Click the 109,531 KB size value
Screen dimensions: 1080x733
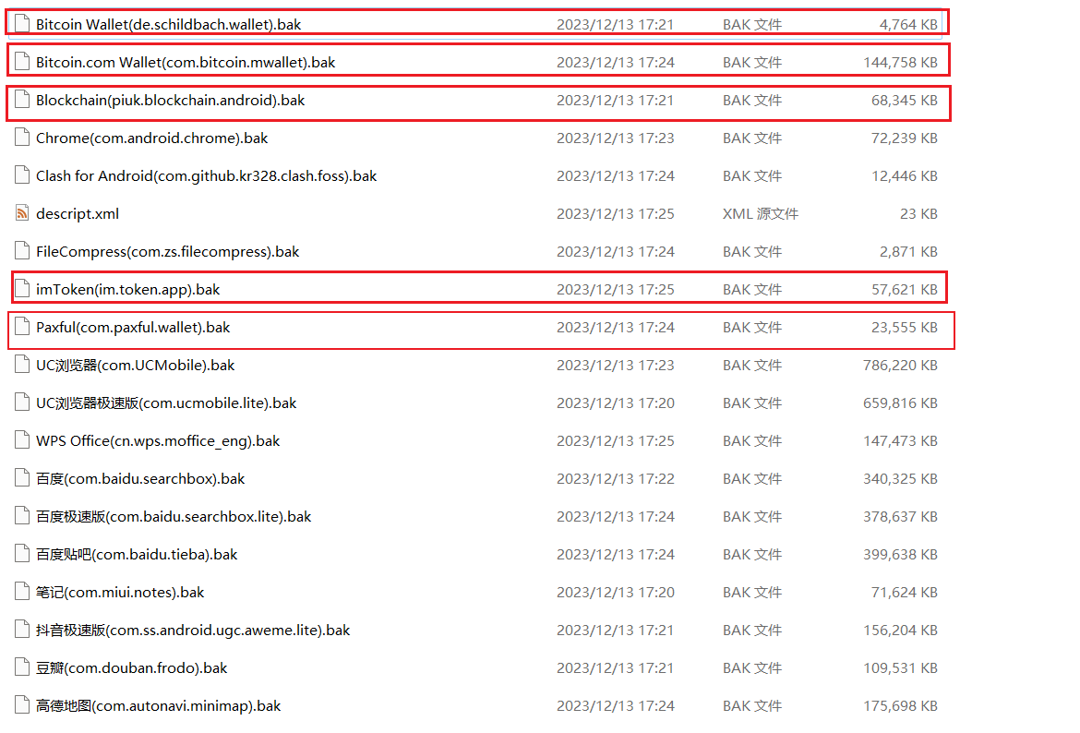(x=900, y=669)
